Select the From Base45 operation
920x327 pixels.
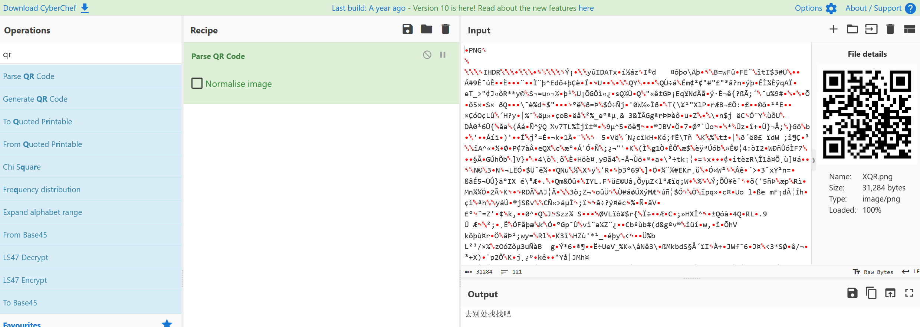point(91,235)
